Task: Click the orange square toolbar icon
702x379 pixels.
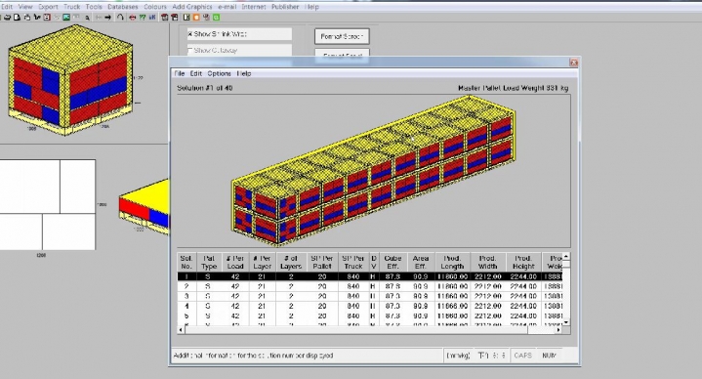Action: [196, 18]
